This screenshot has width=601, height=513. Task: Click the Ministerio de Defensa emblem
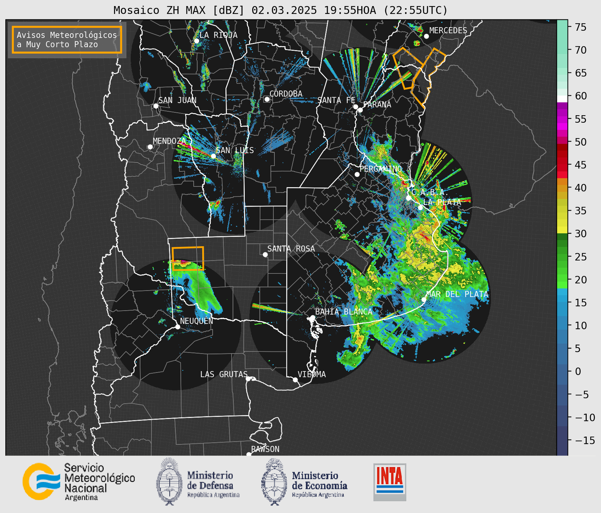click(x=169, y=482)
